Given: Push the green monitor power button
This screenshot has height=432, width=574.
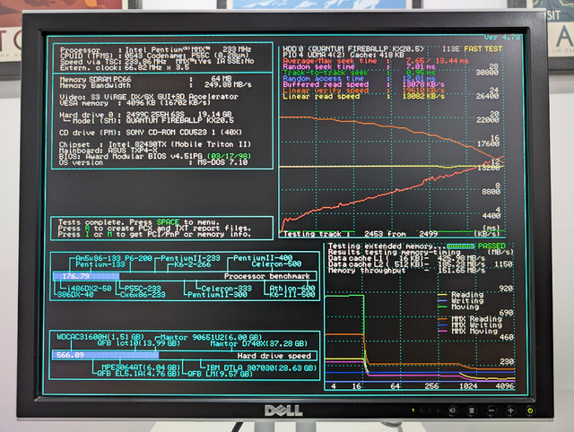Looking at the screenshot, I should [x=530, y=410].
